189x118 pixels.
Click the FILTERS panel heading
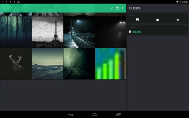click(135, 8)
